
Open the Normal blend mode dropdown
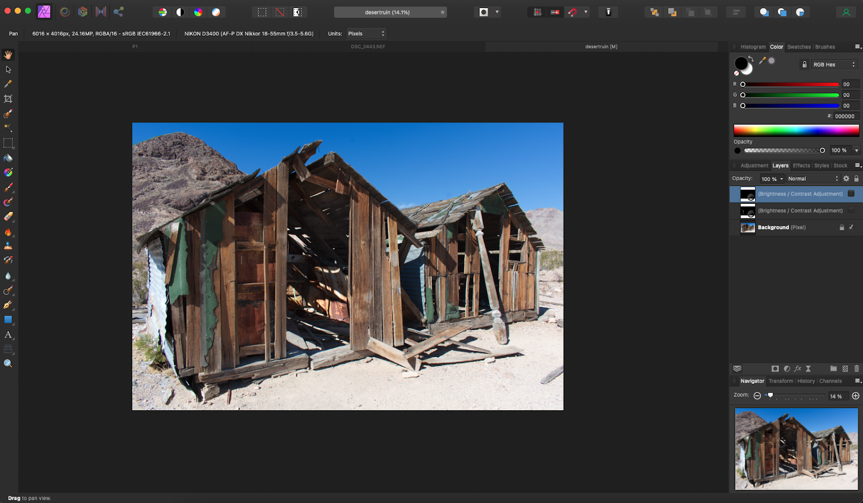click(813, 178)
